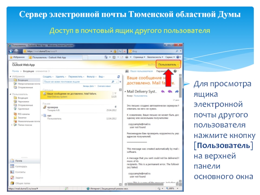Open Favorites with the star icon
Screen dimensions: 260x195
point(11,57)
